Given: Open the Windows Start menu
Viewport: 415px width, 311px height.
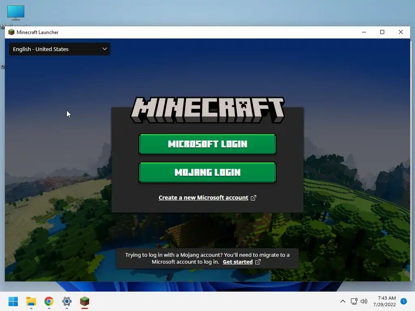Looking at the screenshot, I should (13, 301).
